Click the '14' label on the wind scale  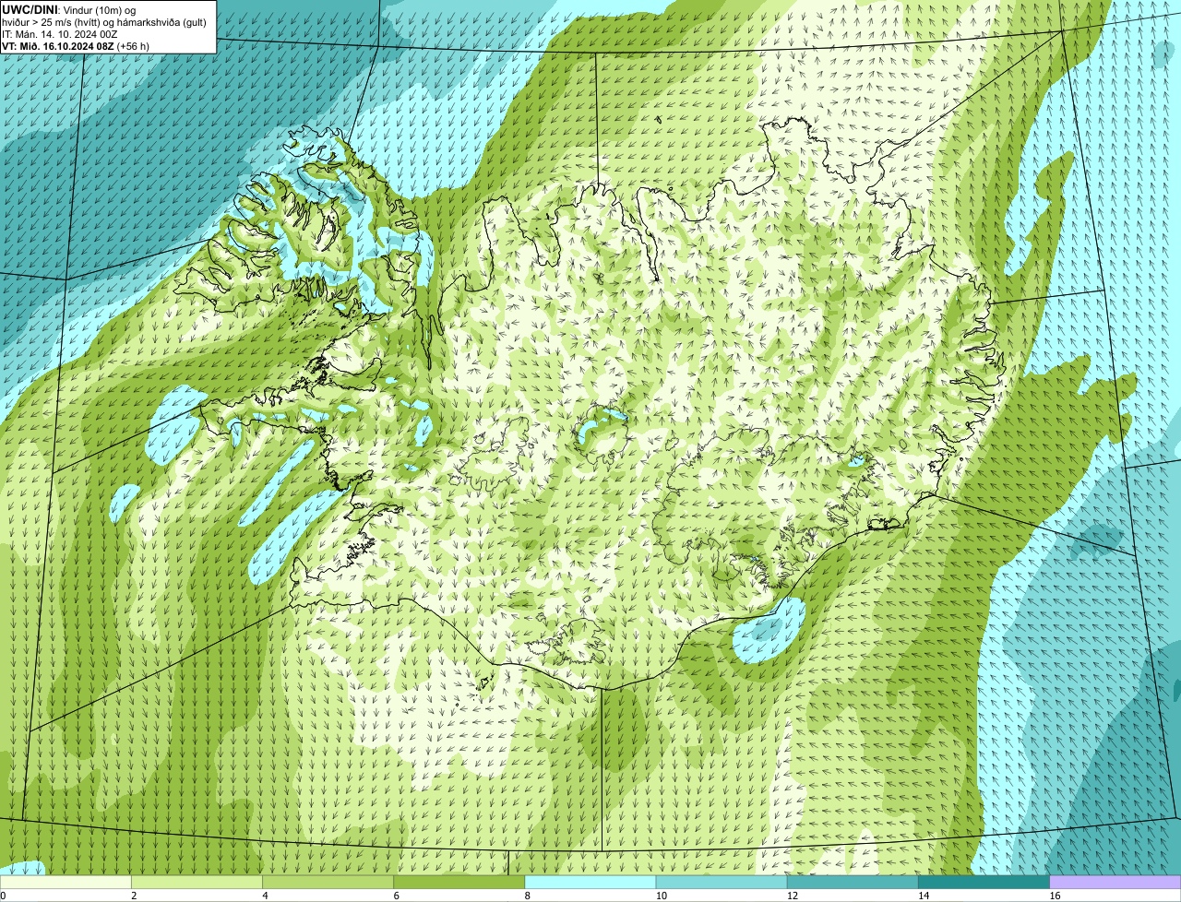(x=924, y=896)
